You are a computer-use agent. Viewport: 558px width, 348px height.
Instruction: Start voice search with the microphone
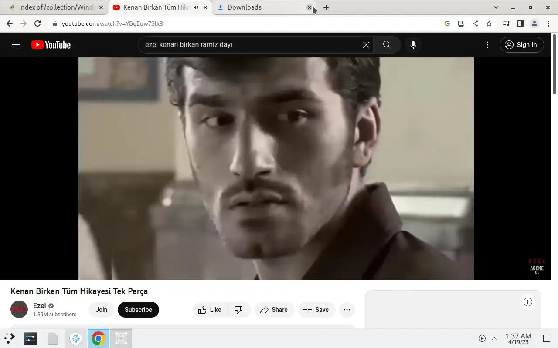[x=413, y=45]
